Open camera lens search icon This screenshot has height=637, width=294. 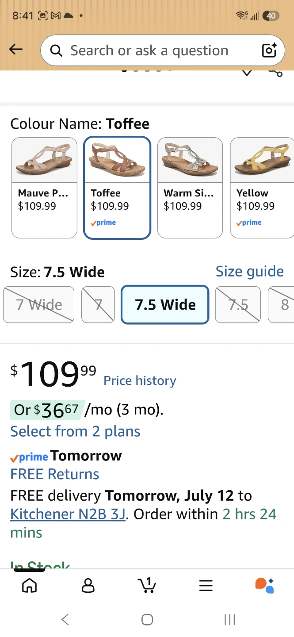coord(269,50)
